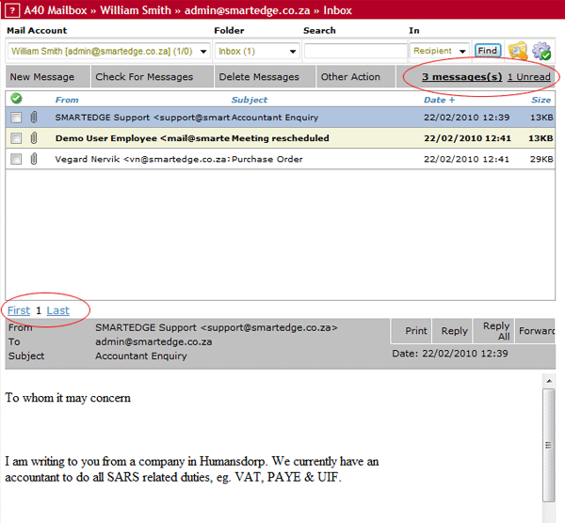Click attachment paperclip on Accountant Enquiry email
Image resolution: width=565 pixels, height=523 pixels.
click(x=34, y=118)
